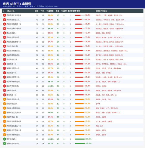Click the 排班未开工骑士 column header
The image size is (145, 148).
[101, 11]
